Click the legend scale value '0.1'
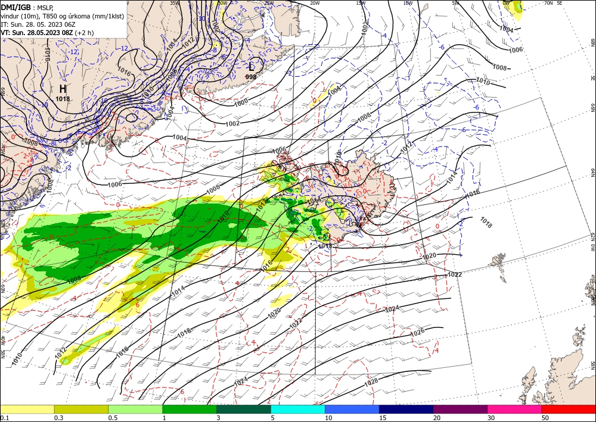596x422 pixels. 4,418
